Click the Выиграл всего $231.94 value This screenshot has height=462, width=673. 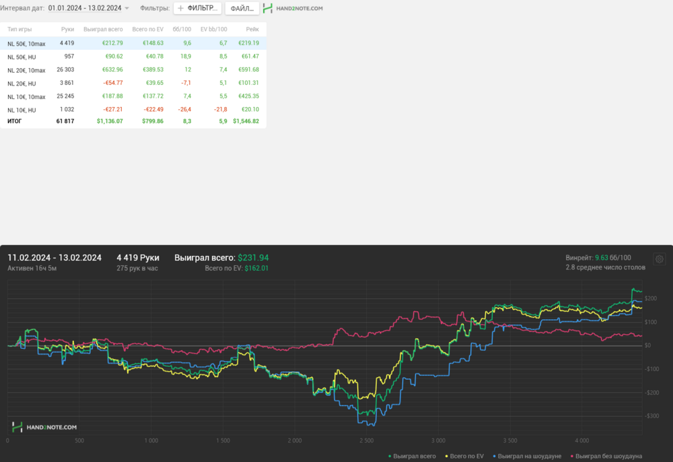[253, 258]
